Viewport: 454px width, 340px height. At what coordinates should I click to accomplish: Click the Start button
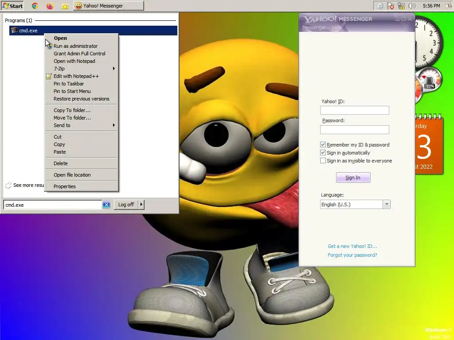[12, 6]
